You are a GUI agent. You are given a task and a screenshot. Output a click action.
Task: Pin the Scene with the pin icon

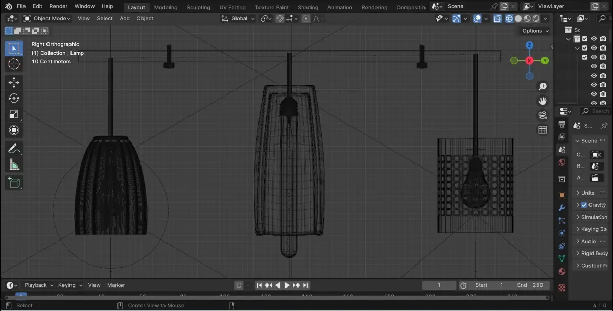493,6
